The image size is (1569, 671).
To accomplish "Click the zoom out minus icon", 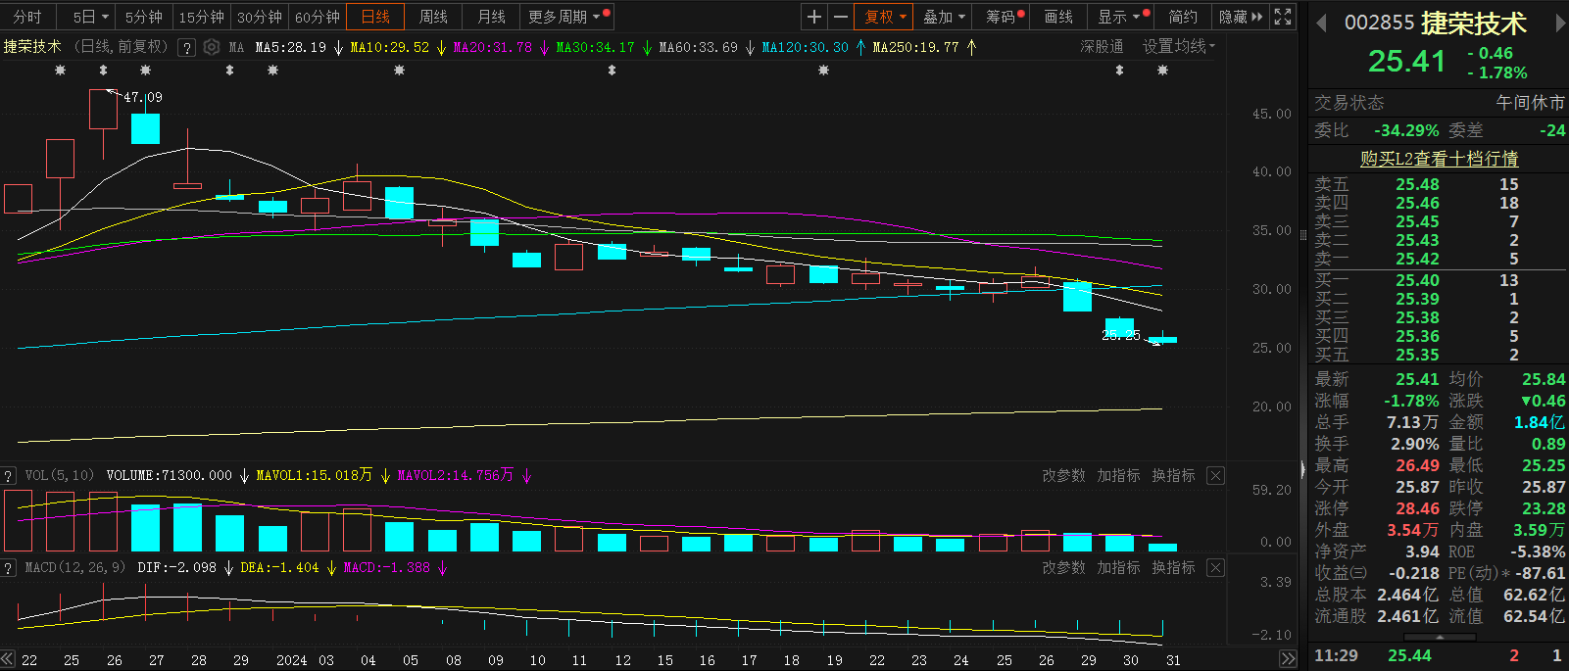I will pos(840,17).
